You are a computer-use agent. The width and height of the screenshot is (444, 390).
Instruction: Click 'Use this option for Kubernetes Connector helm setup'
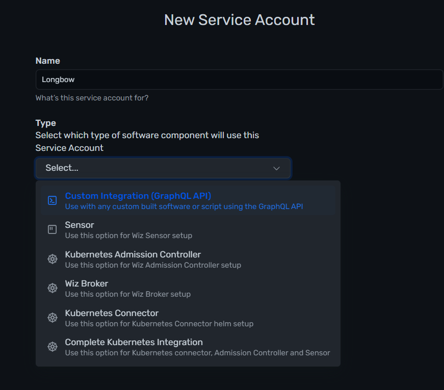tap(159, 324)
